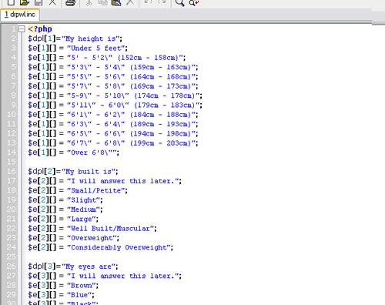Click "I will answer this later." on line 17
This screenshot has width=385, height=305.
coord(123,181)
